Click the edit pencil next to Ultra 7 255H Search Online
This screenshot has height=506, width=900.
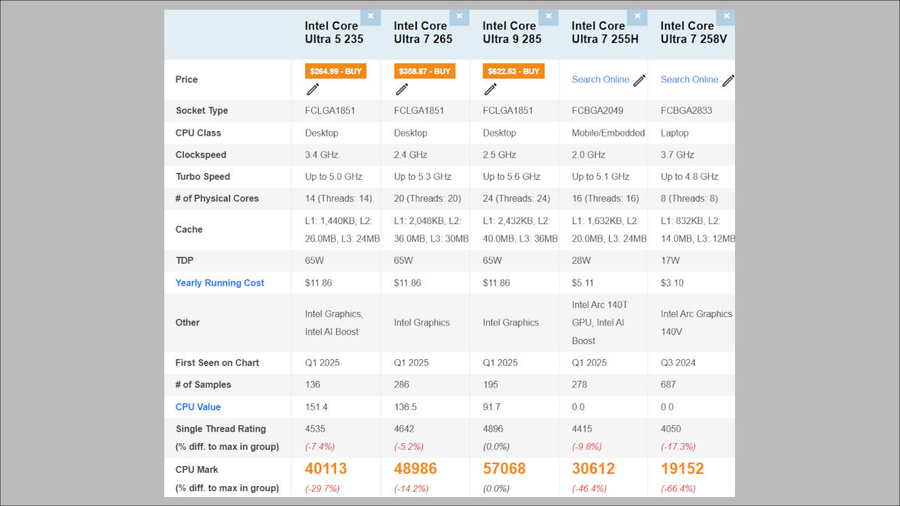coord(639,79)
